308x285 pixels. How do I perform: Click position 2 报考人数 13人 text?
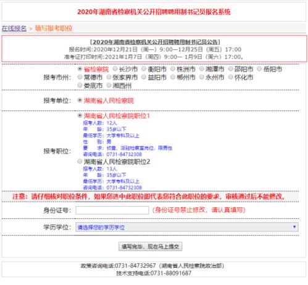pos(100,169)
